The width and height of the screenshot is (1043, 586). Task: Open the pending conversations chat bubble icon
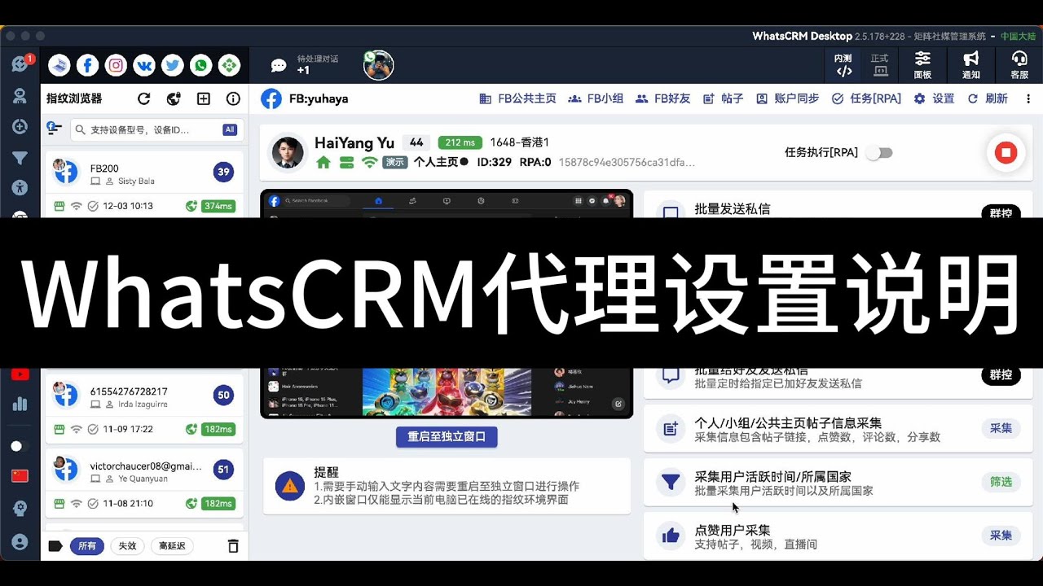tap(279, 66)
